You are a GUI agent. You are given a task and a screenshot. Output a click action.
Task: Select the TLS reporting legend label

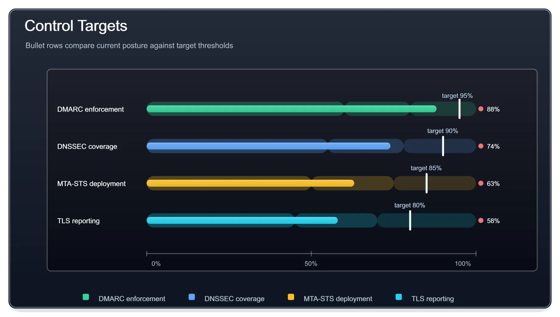pyautogui.click(x=432, y=299)
